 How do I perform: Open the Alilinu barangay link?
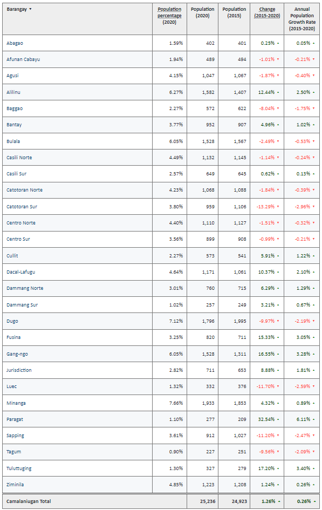13,92
